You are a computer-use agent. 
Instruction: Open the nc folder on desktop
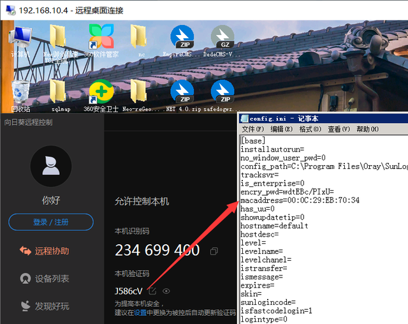(138, 41)
